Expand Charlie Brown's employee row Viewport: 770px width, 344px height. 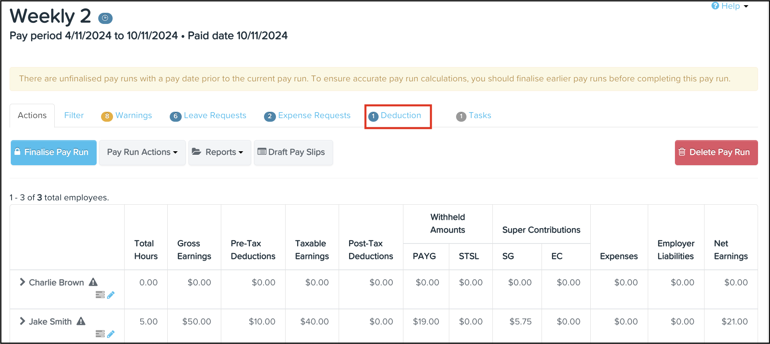pos(22,282)
